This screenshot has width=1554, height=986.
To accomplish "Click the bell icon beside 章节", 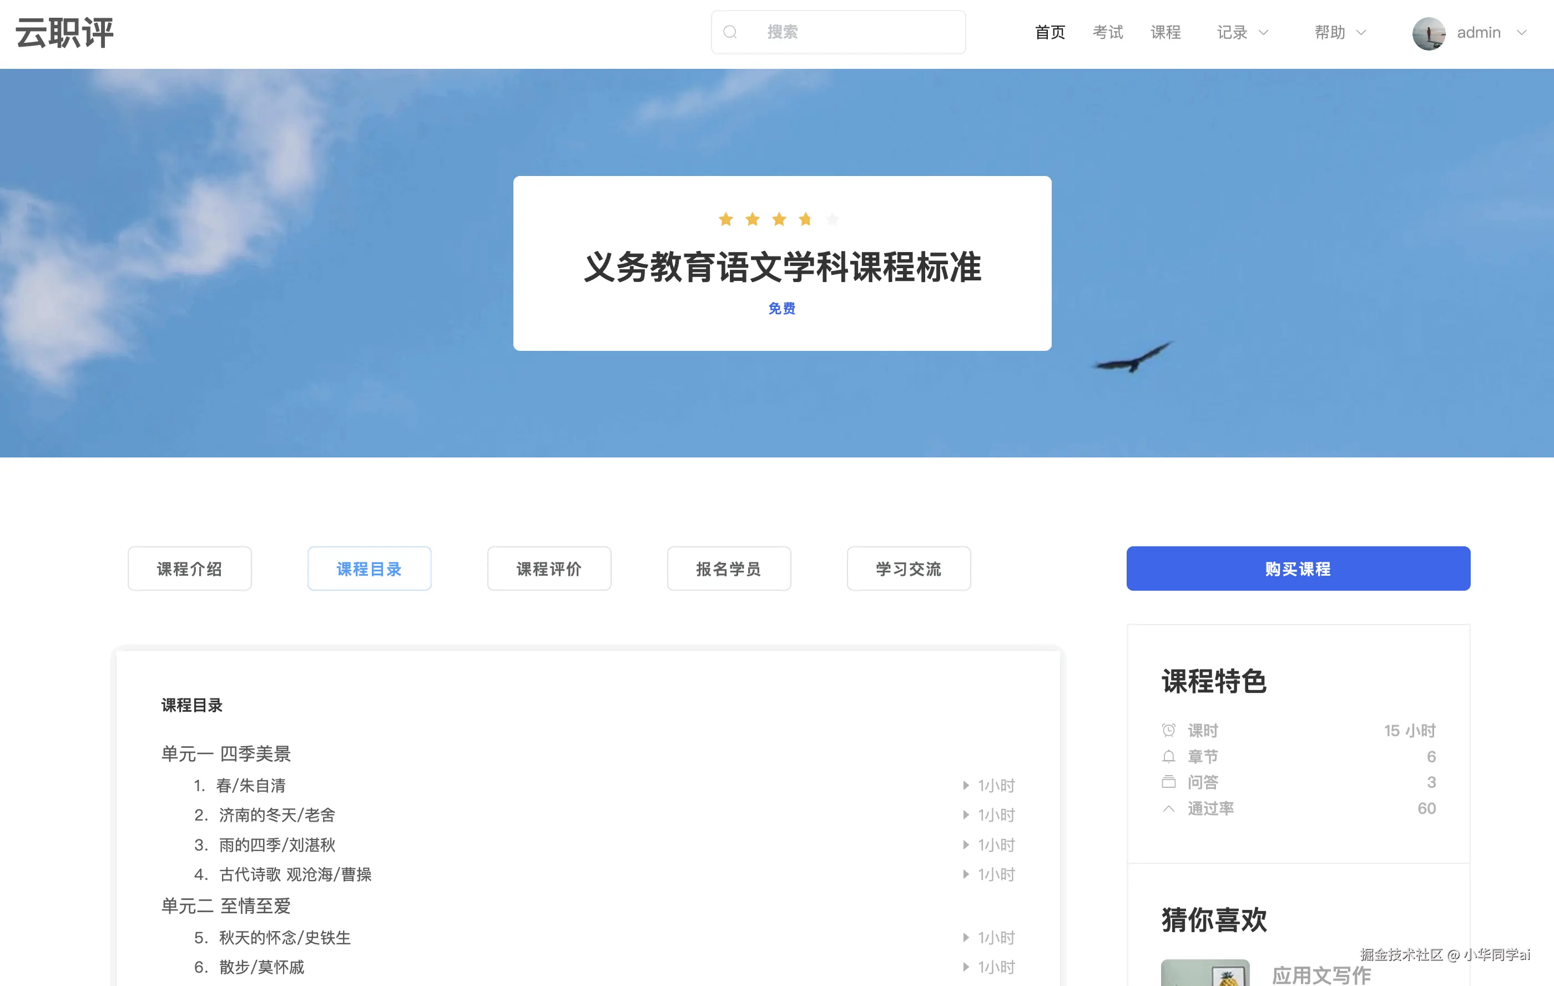I will (x=1168, y=756).
